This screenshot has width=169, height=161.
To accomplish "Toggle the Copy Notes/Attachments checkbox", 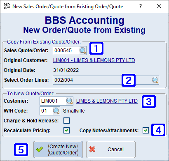I will [146, 131].
